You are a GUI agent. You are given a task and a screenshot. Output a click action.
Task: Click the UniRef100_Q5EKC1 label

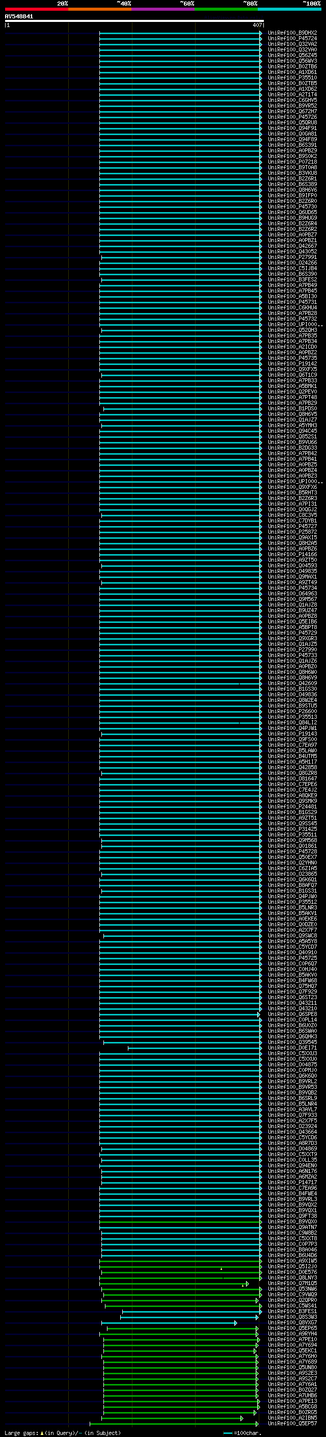point(292,1350)
